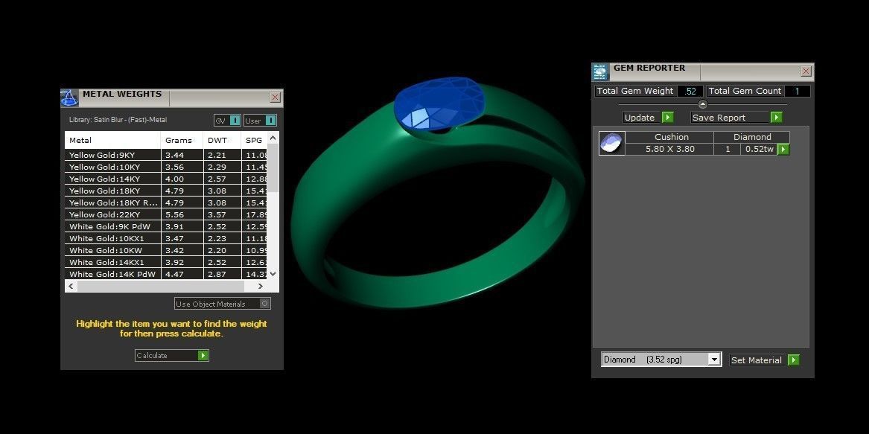Select the White Gold:14K PdW row

pos(166,274)
